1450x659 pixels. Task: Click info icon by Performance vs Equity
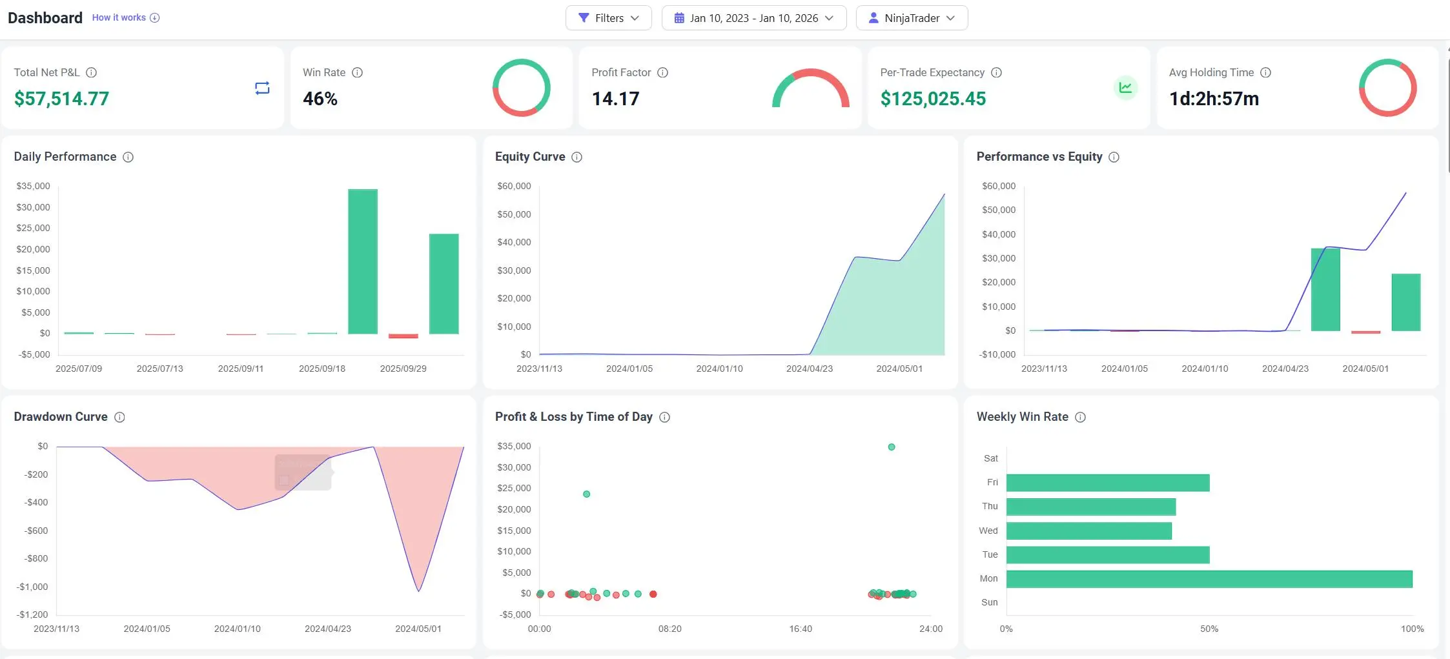[x=1114, y=157]
